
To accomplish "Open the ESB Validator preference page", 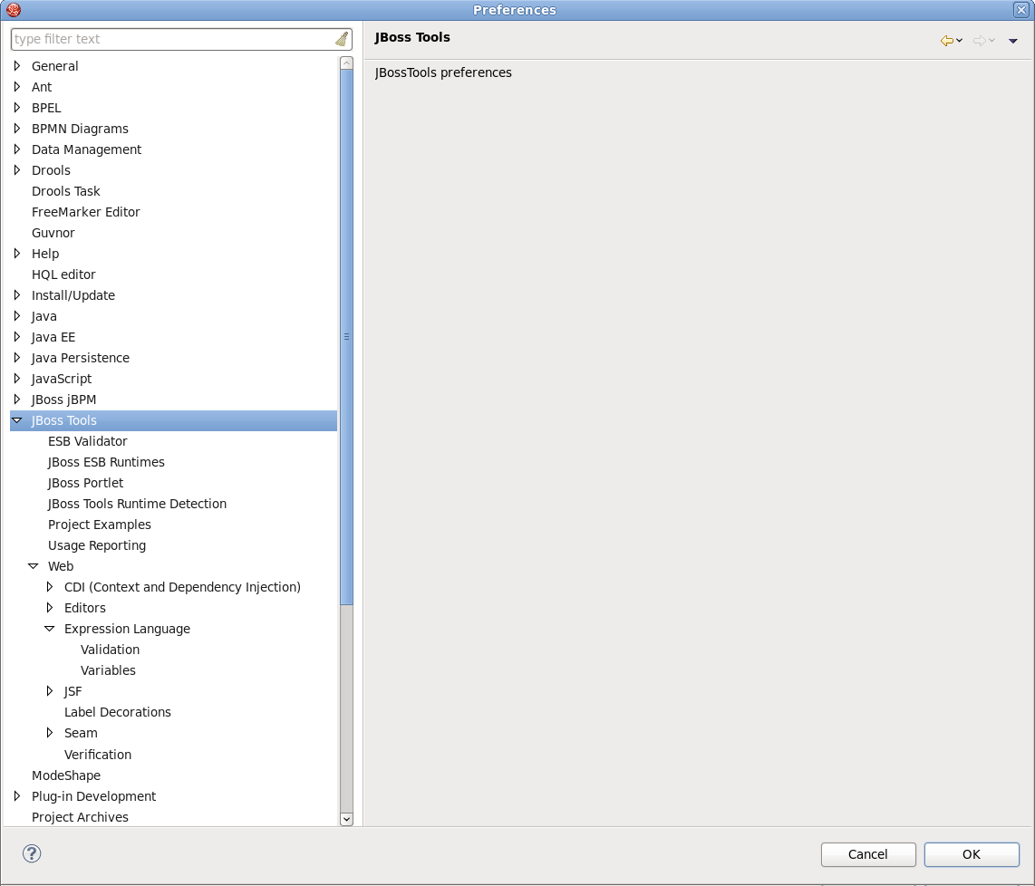I will coord(88,441).
